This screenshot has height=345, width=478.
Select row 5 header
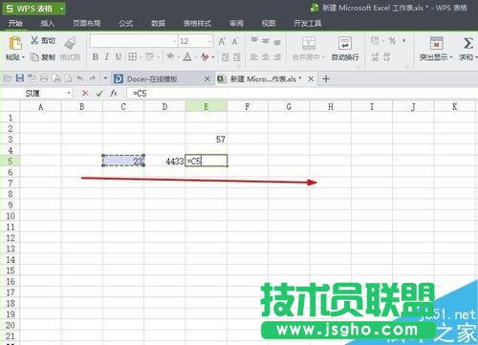click(x=10, y=161)
